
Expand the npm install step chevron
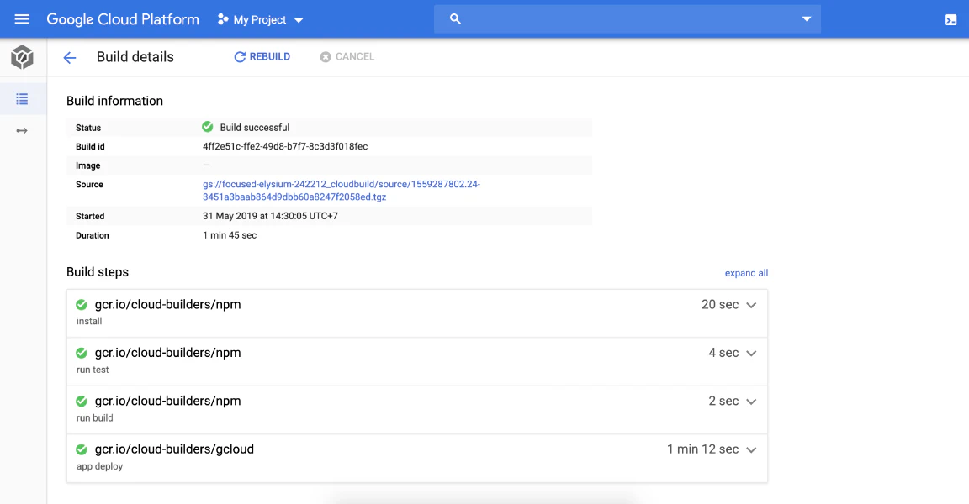coord(751,305)
